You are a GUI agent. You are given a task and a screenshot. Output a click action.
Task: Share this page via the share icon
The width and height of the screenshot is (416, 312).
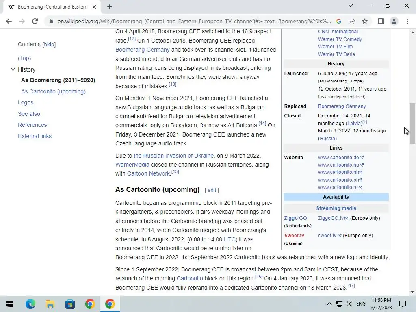352,21
